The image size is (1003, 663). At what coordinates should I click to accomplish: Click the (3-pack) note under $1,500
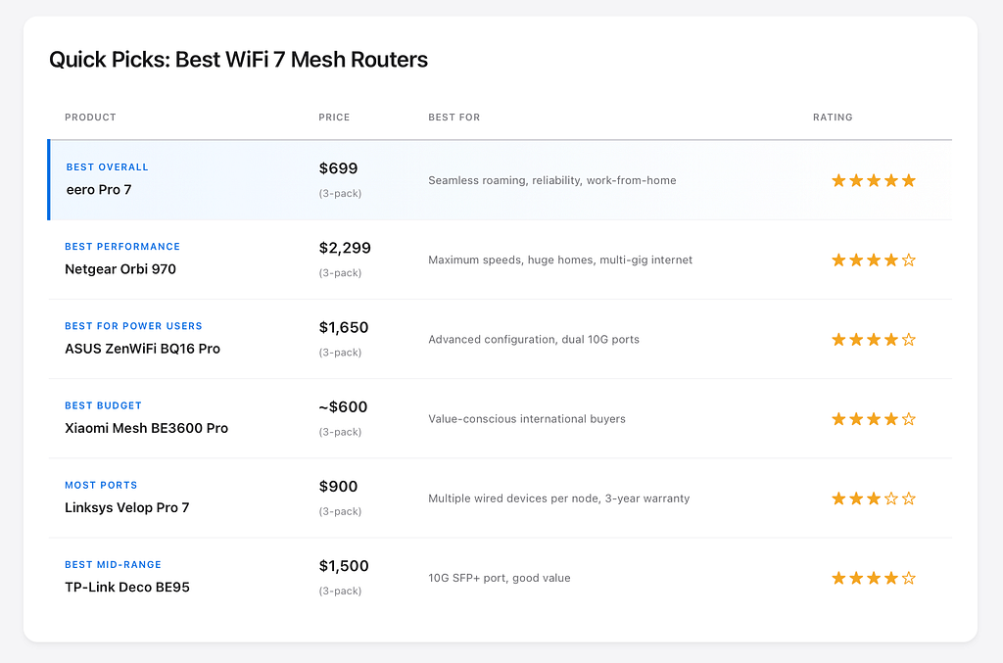tap(340, 591)
